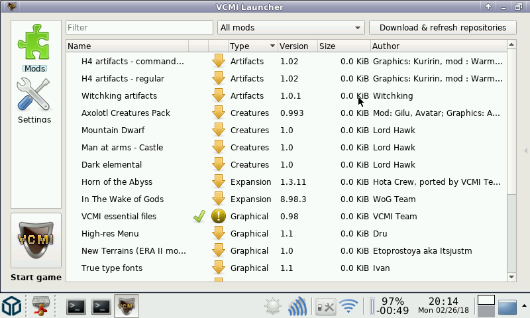Image resolution: width=530 pixels, height=318 pixels.
Task: Click download arrow for Horn of the Abyss
Action: [219, 182]
